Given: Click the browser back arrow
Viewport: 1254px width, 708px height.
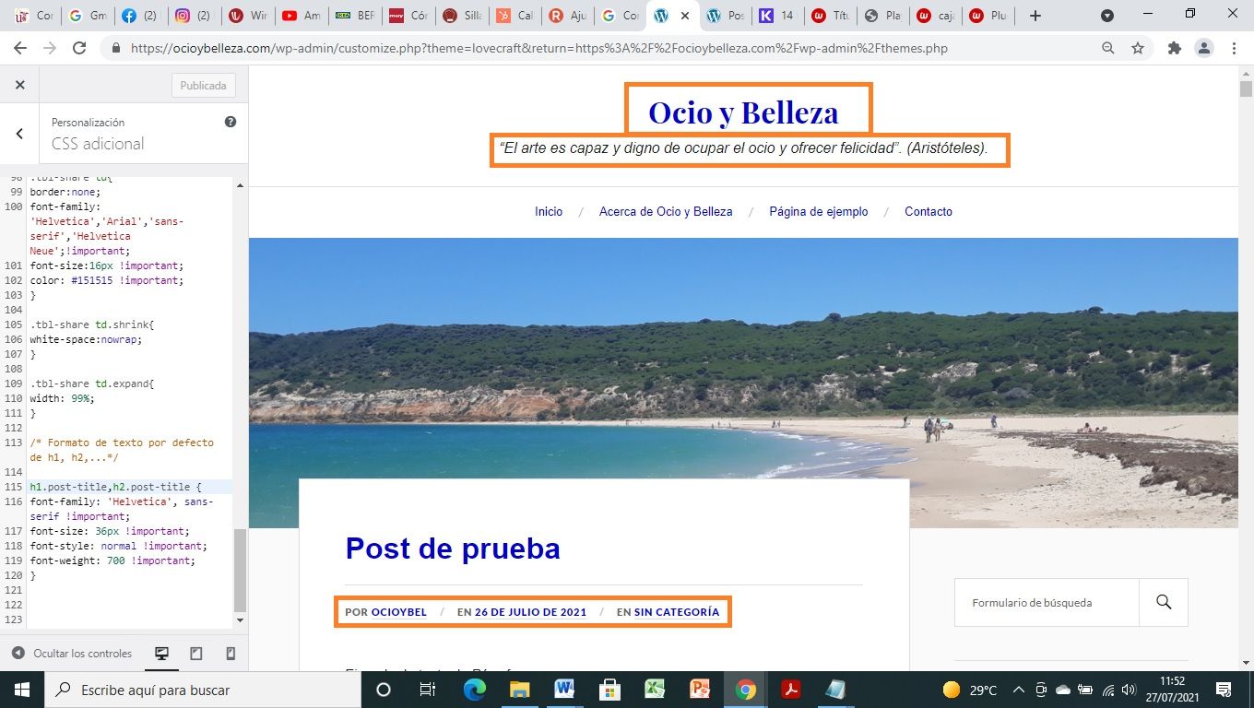Looking at the screenshot, I should pos(19,48).
